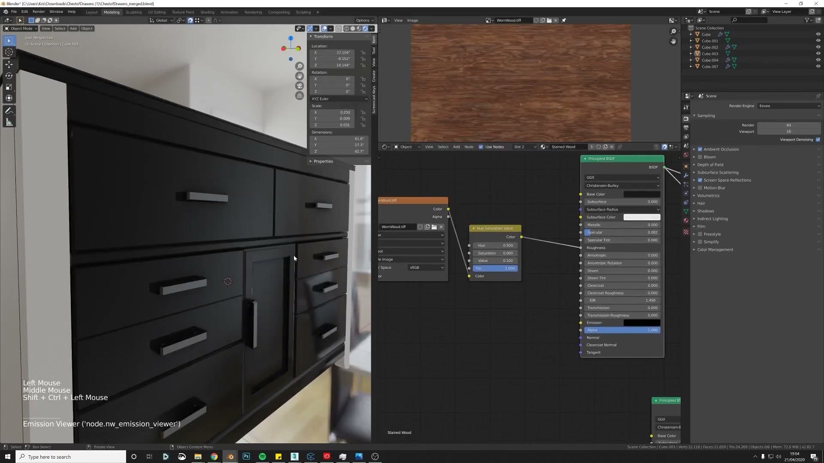Adjust the Specular slider in Principled BSDF
This screenshot has width=824, height=463.
[x=622, y=232]
